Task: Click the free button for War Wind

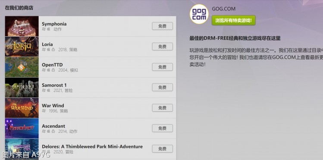Action: [162, 108]
